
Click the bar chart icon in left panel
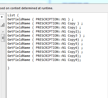pyautogui.click(x=3, y=25)
